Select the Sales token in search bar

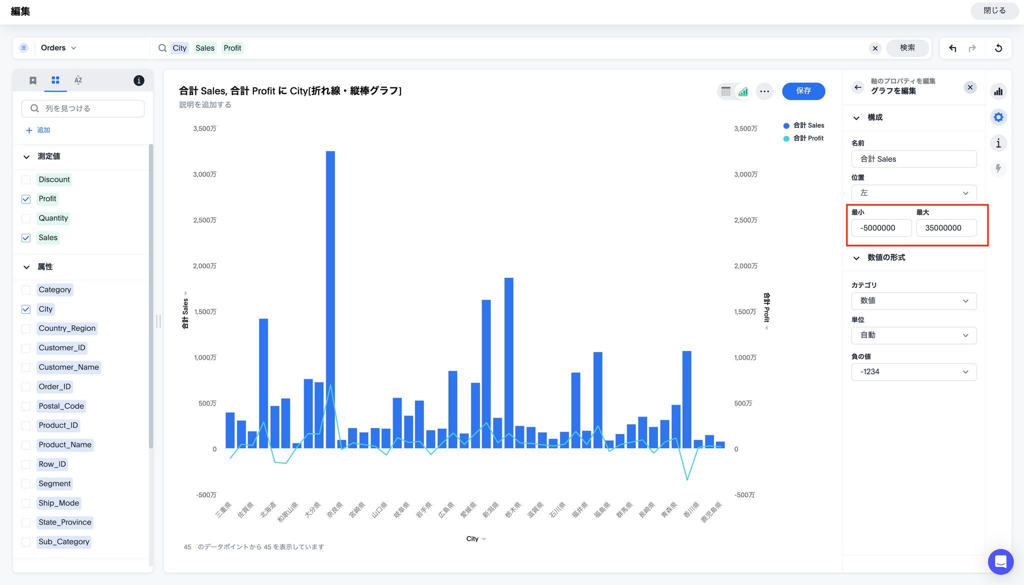[205, 48]
